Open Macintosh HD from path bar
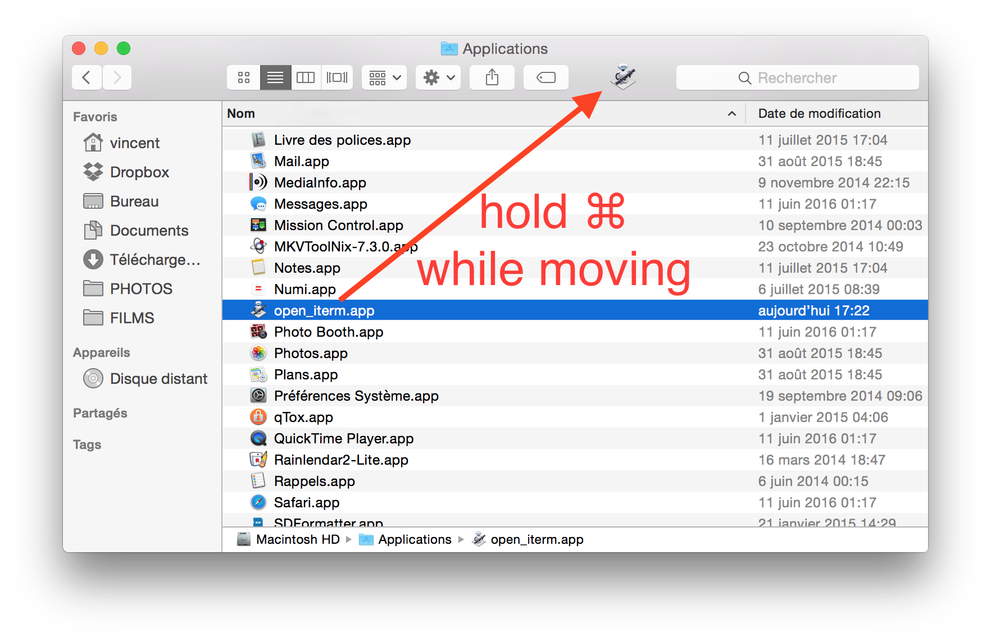This screenshot has height=642, width=991. click(298, 539)
